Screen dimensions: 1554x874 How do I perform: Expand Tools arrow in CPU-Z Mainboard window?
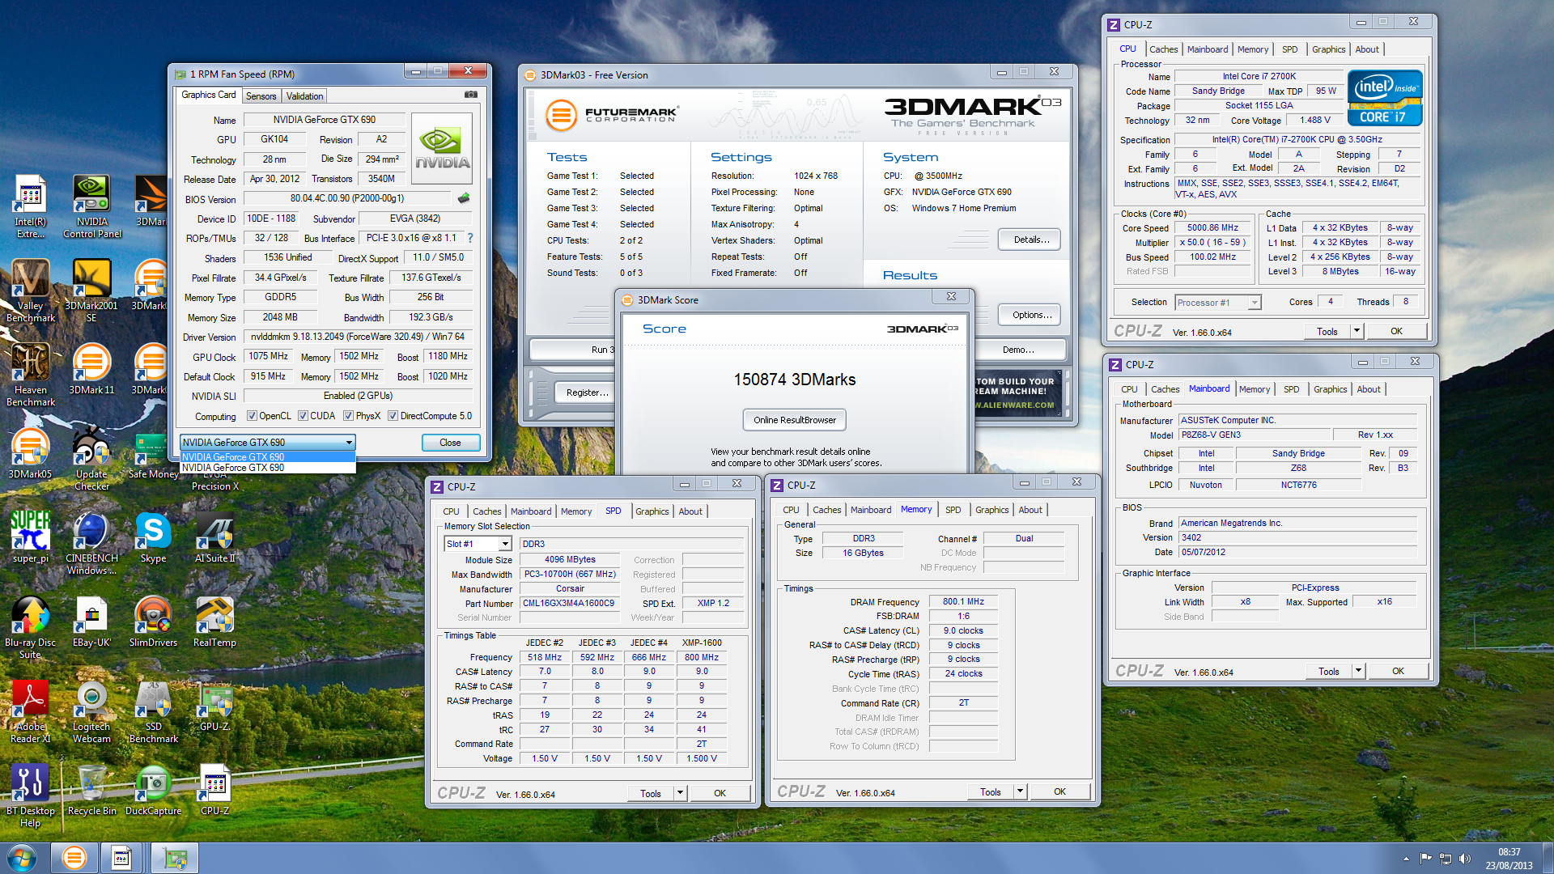coord(1358,671)
